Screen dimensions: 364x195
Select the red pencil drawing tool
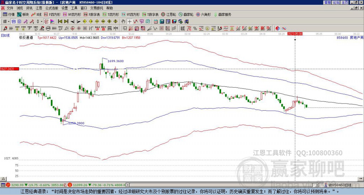point(5,28)
